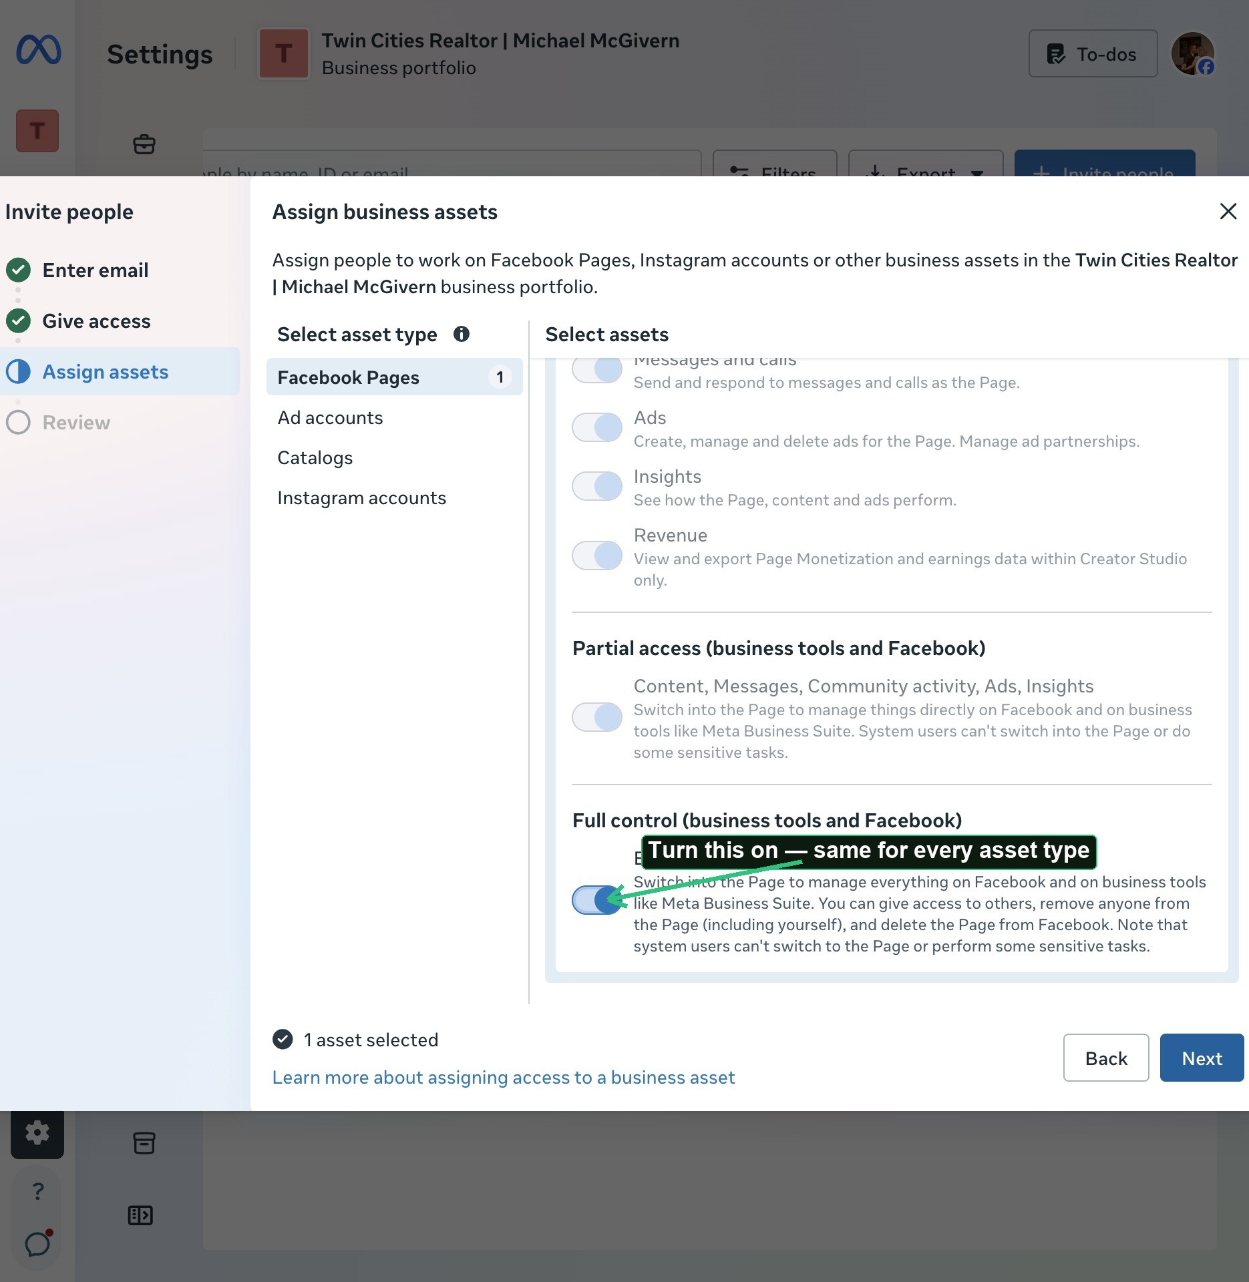Image resolution: width=1249 pixels, height=1282 pixels.
Task: Click the search people by name input
Action: [452, 164]
